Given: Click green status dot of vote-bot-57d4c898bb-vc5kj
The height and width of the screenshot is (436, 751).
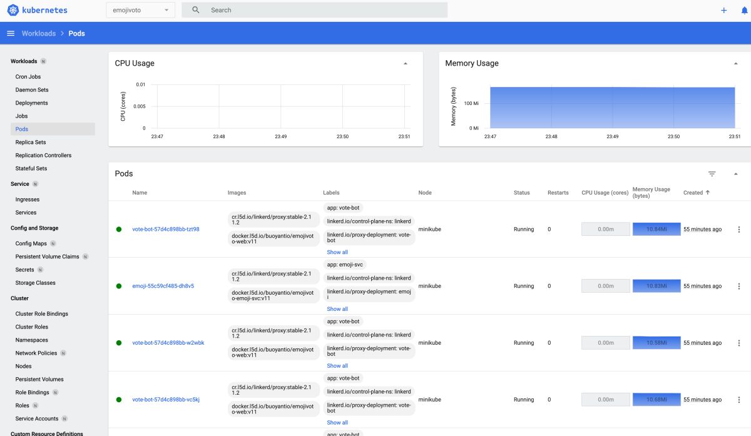Looking at the screenshot, I should coord(119,400).
